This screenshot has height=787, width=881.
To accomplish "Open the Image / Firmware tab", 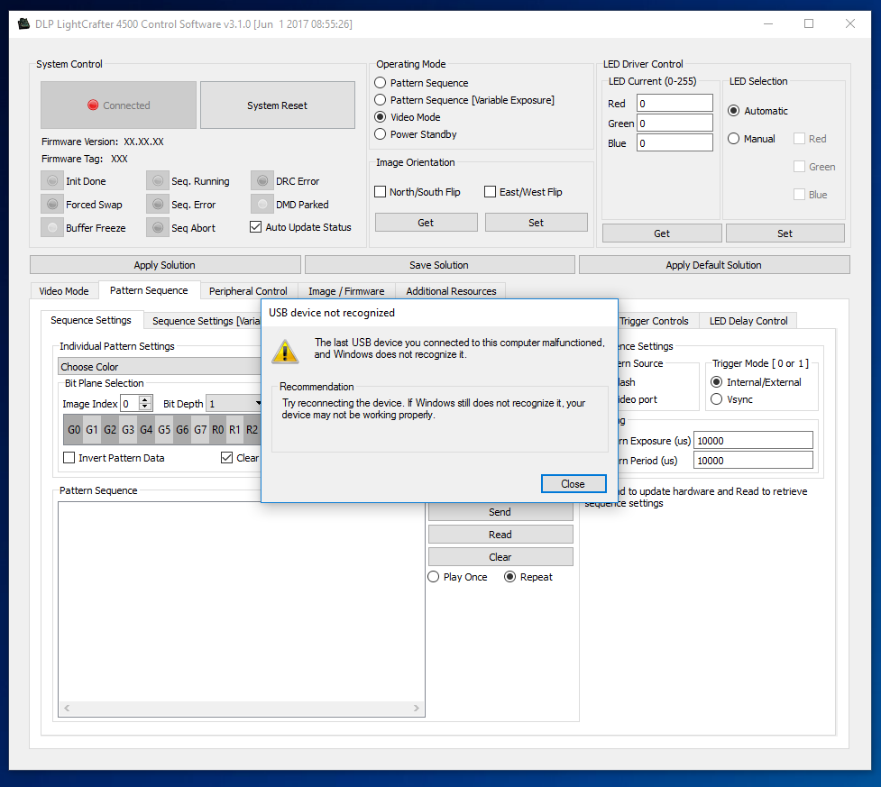I will 346,291.
